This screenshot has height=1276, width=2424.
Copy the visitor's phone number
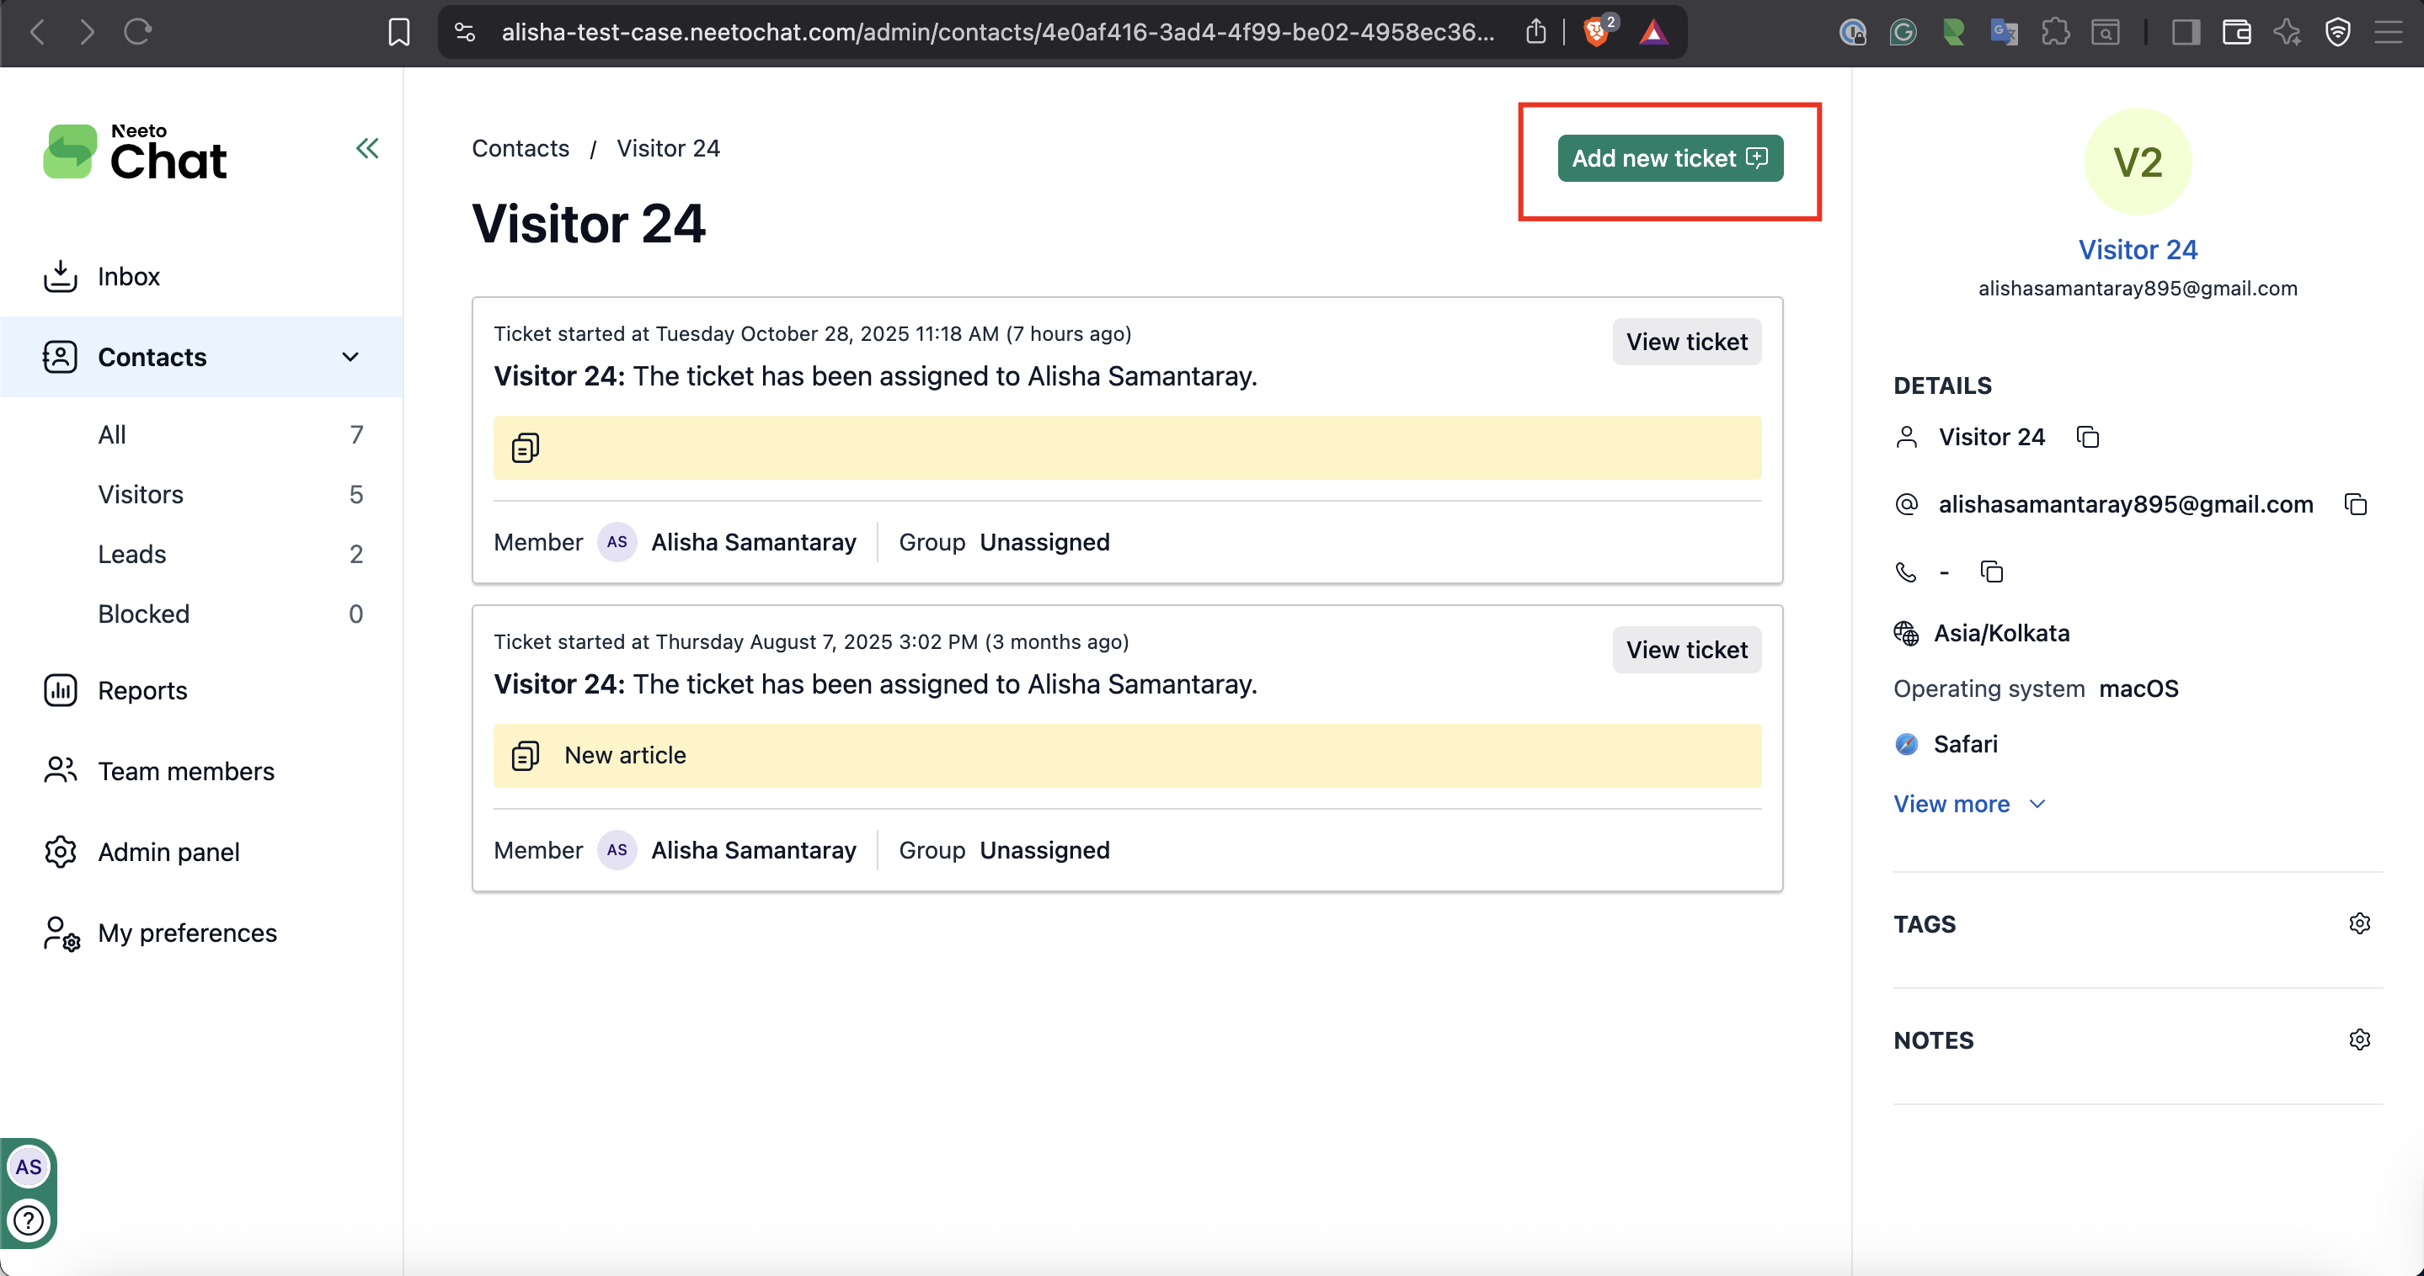tap(1992, 571)
